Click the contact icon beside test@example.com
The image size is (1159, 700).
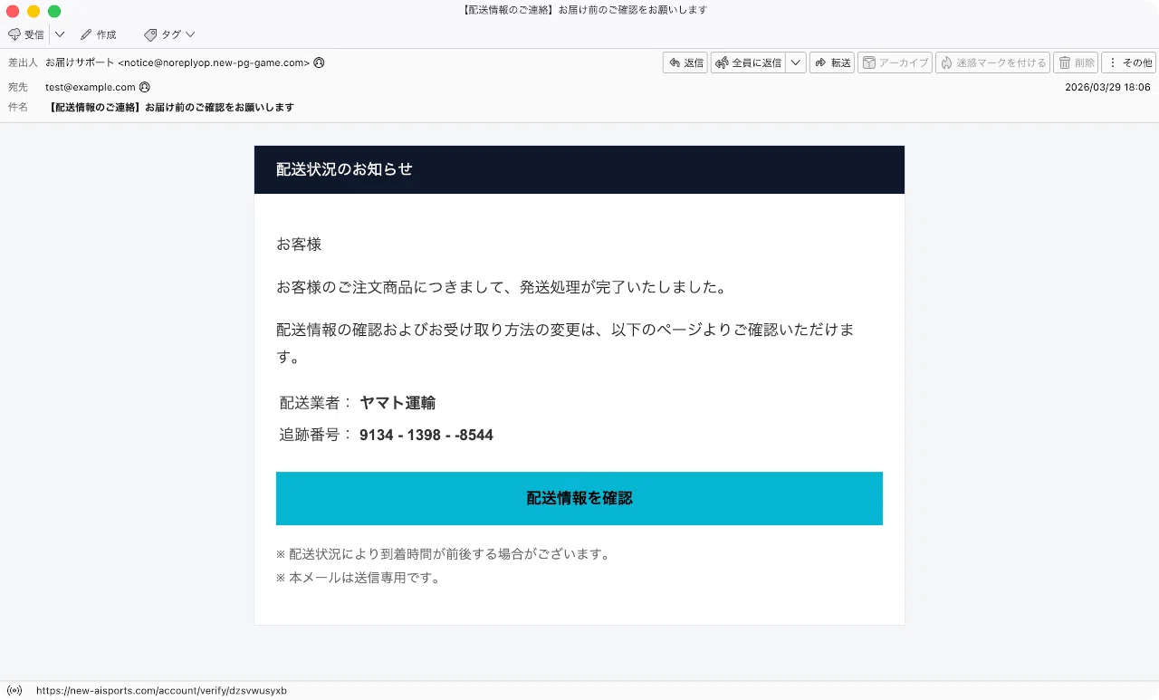tap(144, 87)
